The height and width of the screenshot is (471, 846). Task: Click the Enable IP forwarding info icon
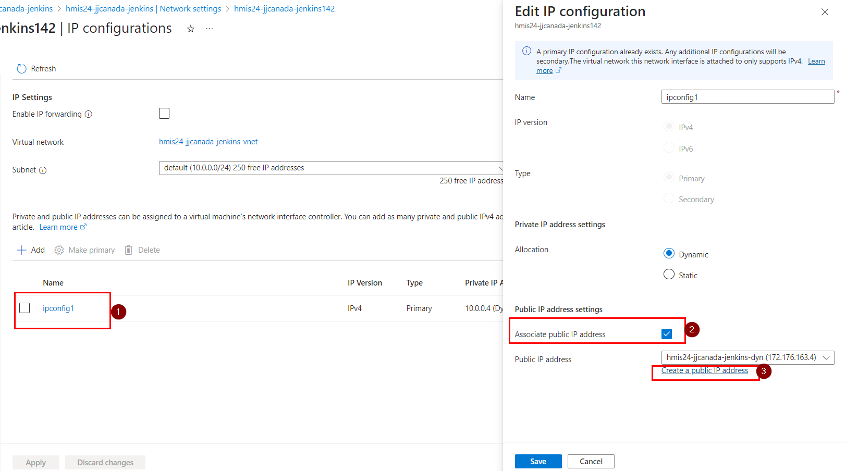pos(89,114)
